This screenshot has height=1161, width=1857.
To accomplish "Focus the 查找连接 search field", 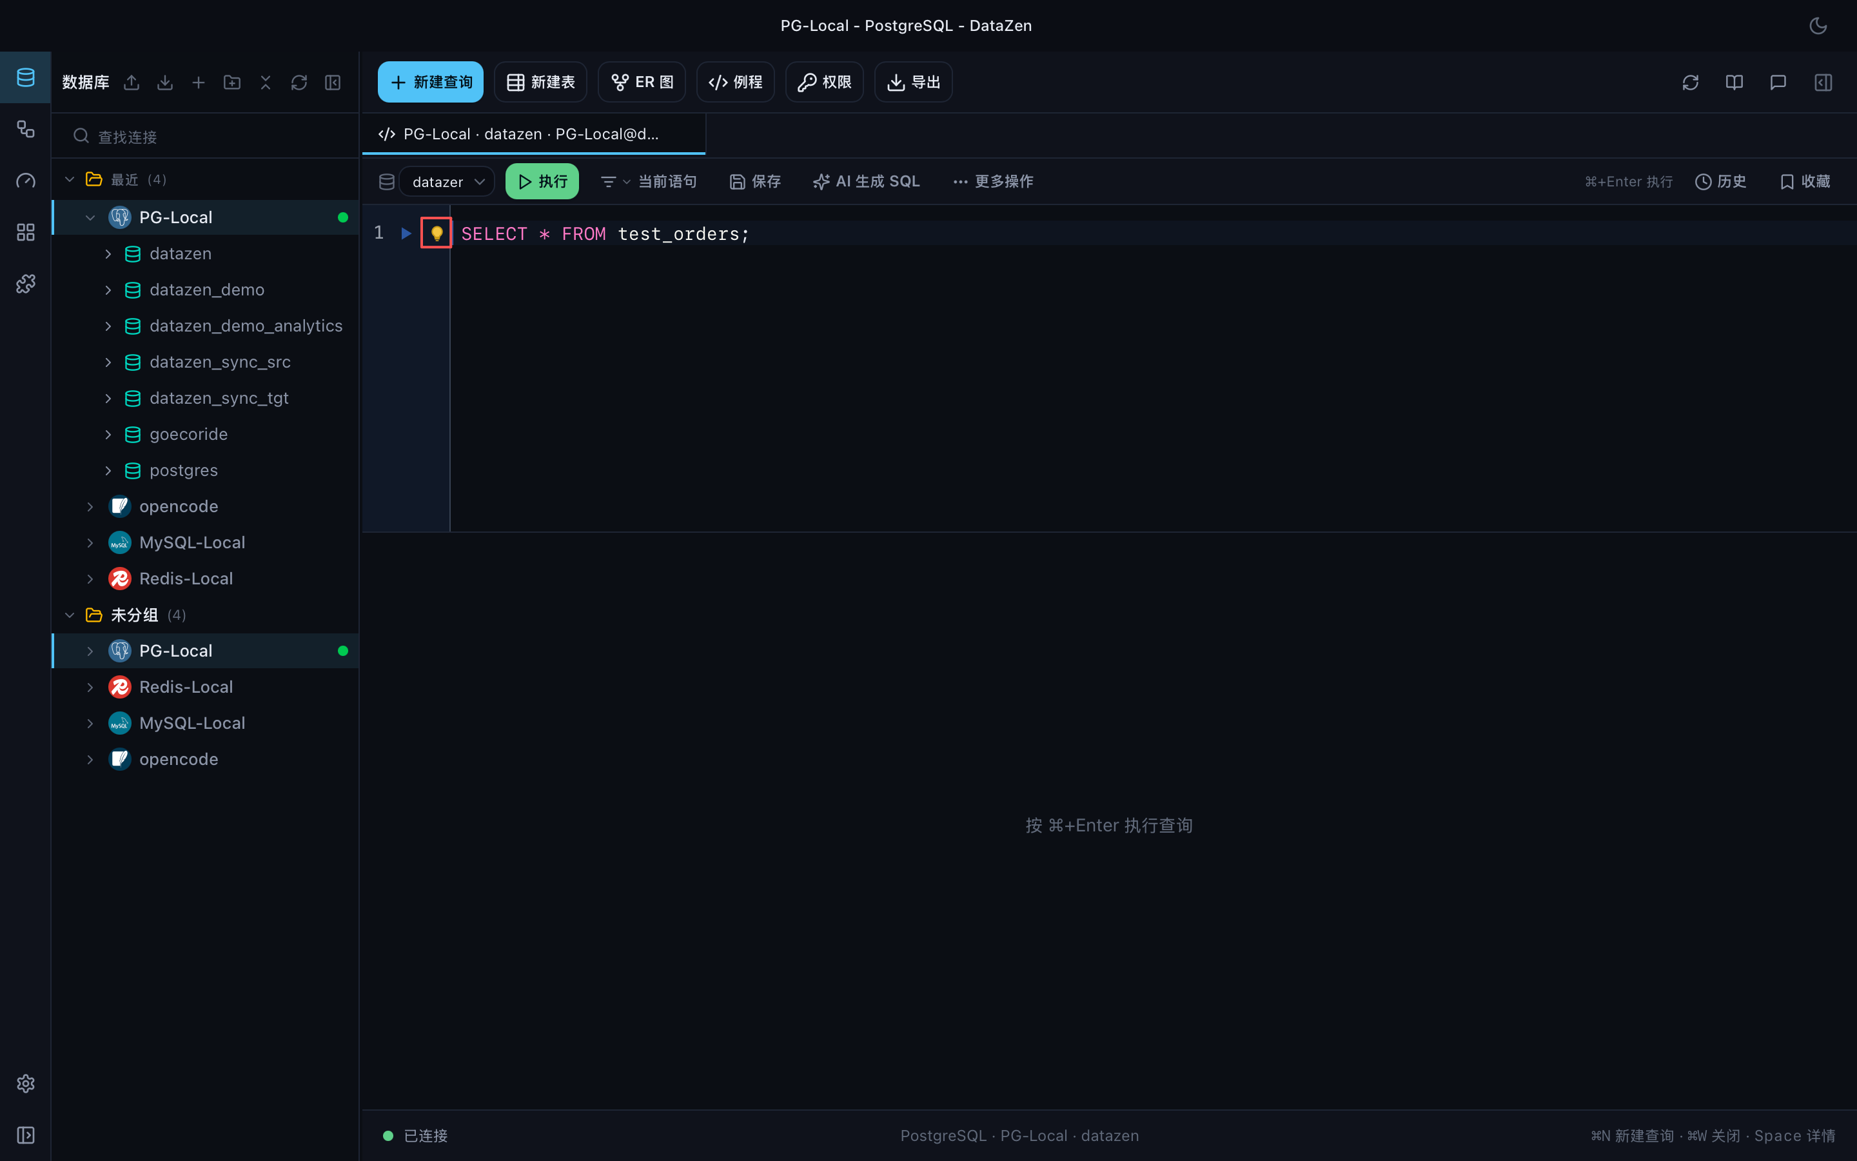I will (x=206, y=137).
